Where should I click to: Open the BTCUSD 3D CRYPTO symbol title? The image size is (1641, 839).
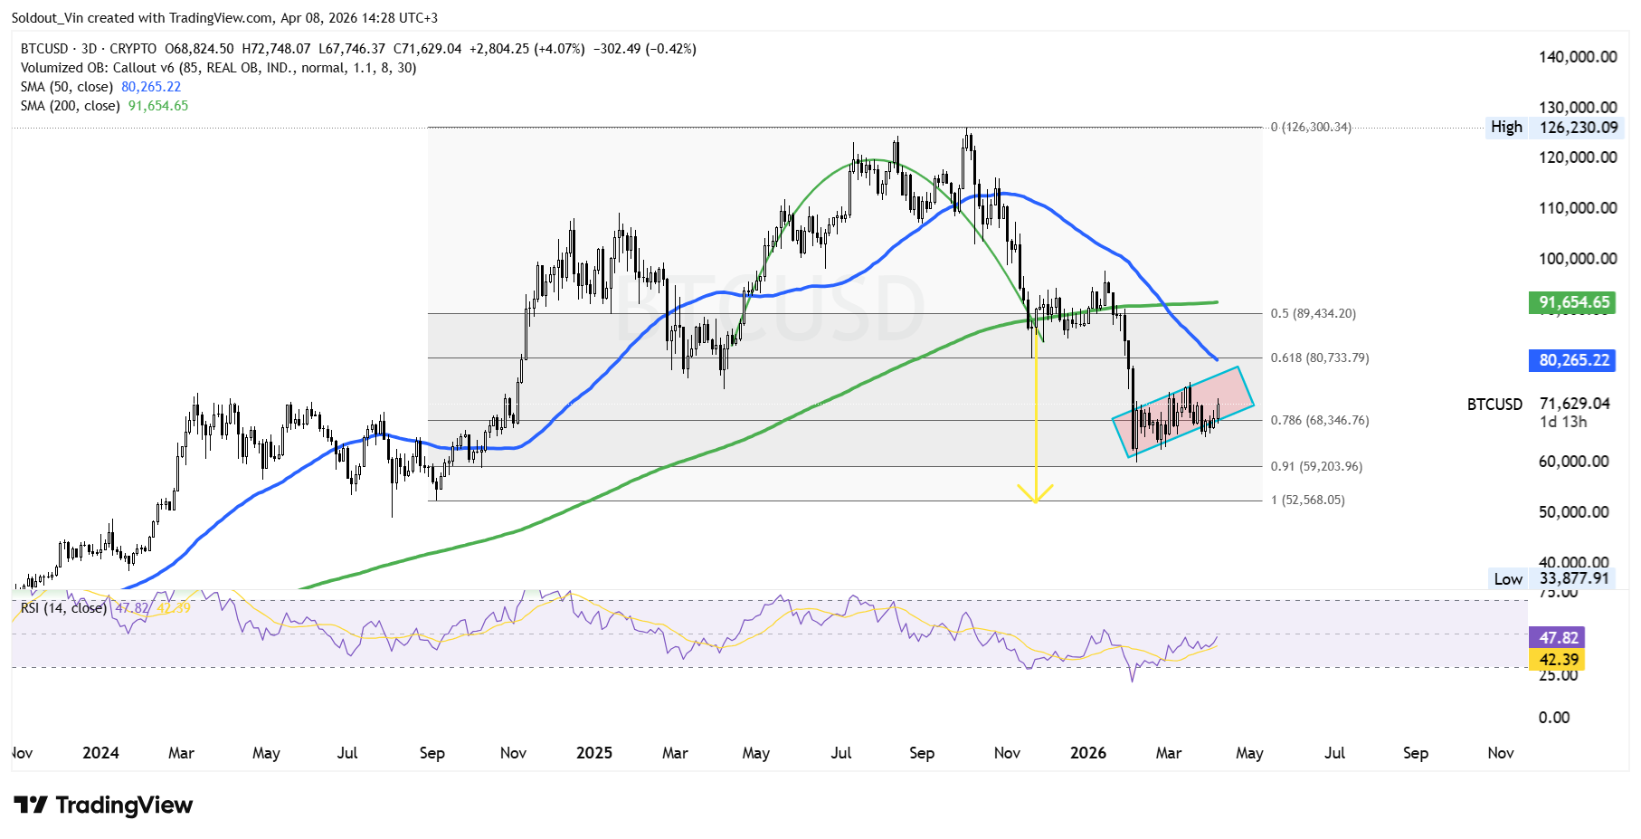[89, 49]
